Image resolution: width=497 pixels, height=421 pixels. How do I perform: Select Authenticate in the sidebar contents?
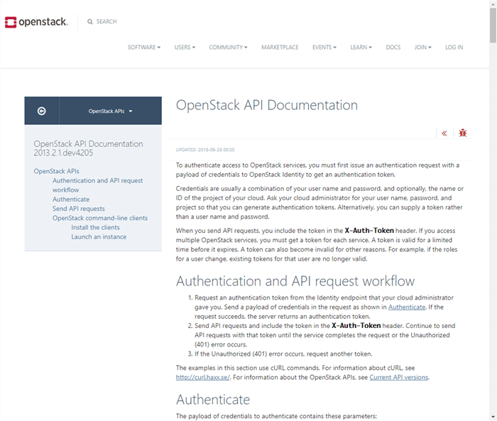tap(71, 199)
